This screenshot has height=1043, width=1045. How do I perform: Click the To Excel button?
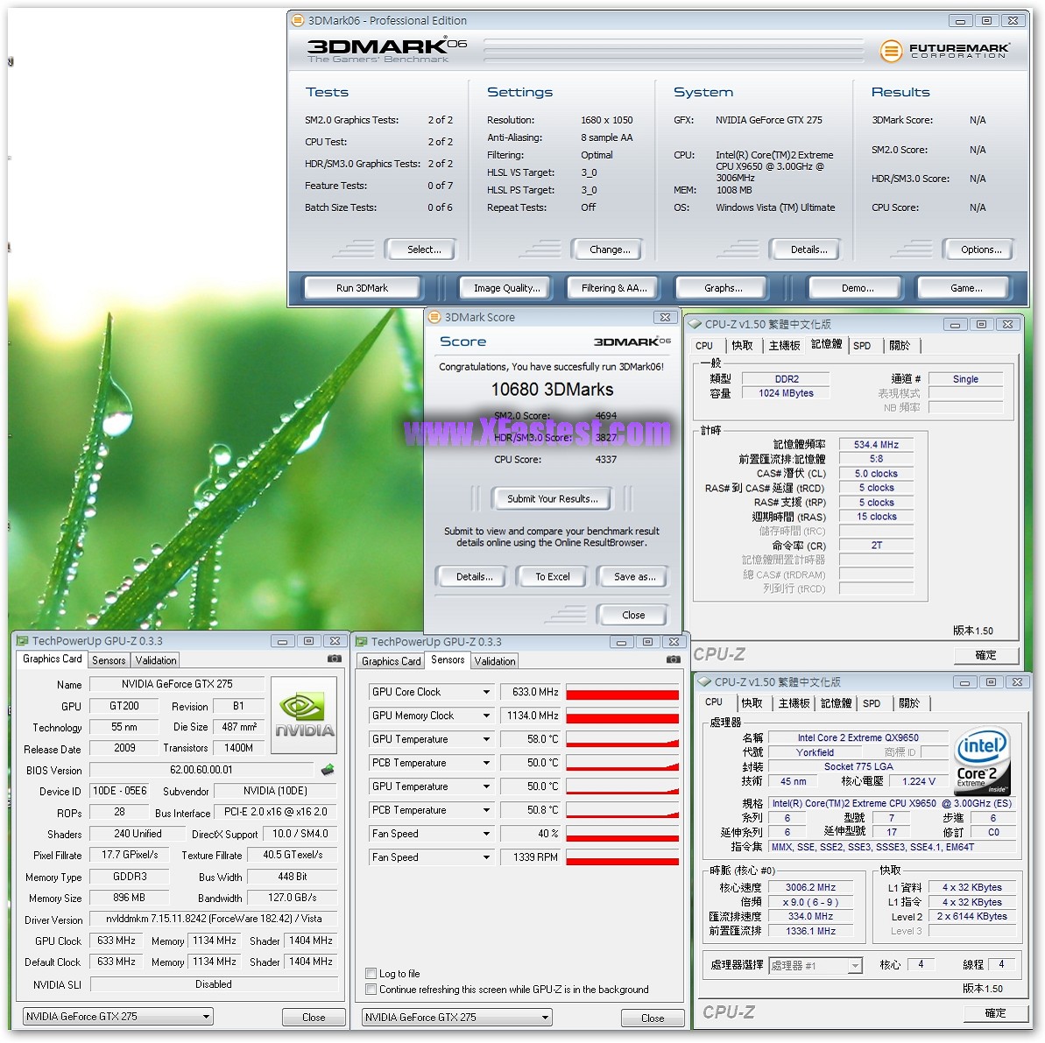click(552, 576)
